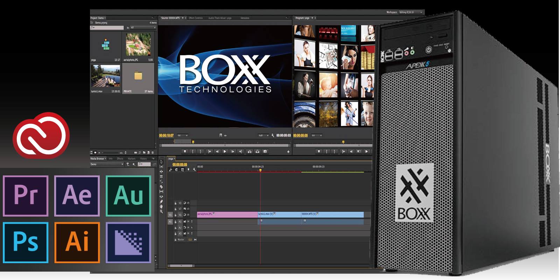Click the Source monitor timecode 00:00:10:07

(x=166, y=135)
